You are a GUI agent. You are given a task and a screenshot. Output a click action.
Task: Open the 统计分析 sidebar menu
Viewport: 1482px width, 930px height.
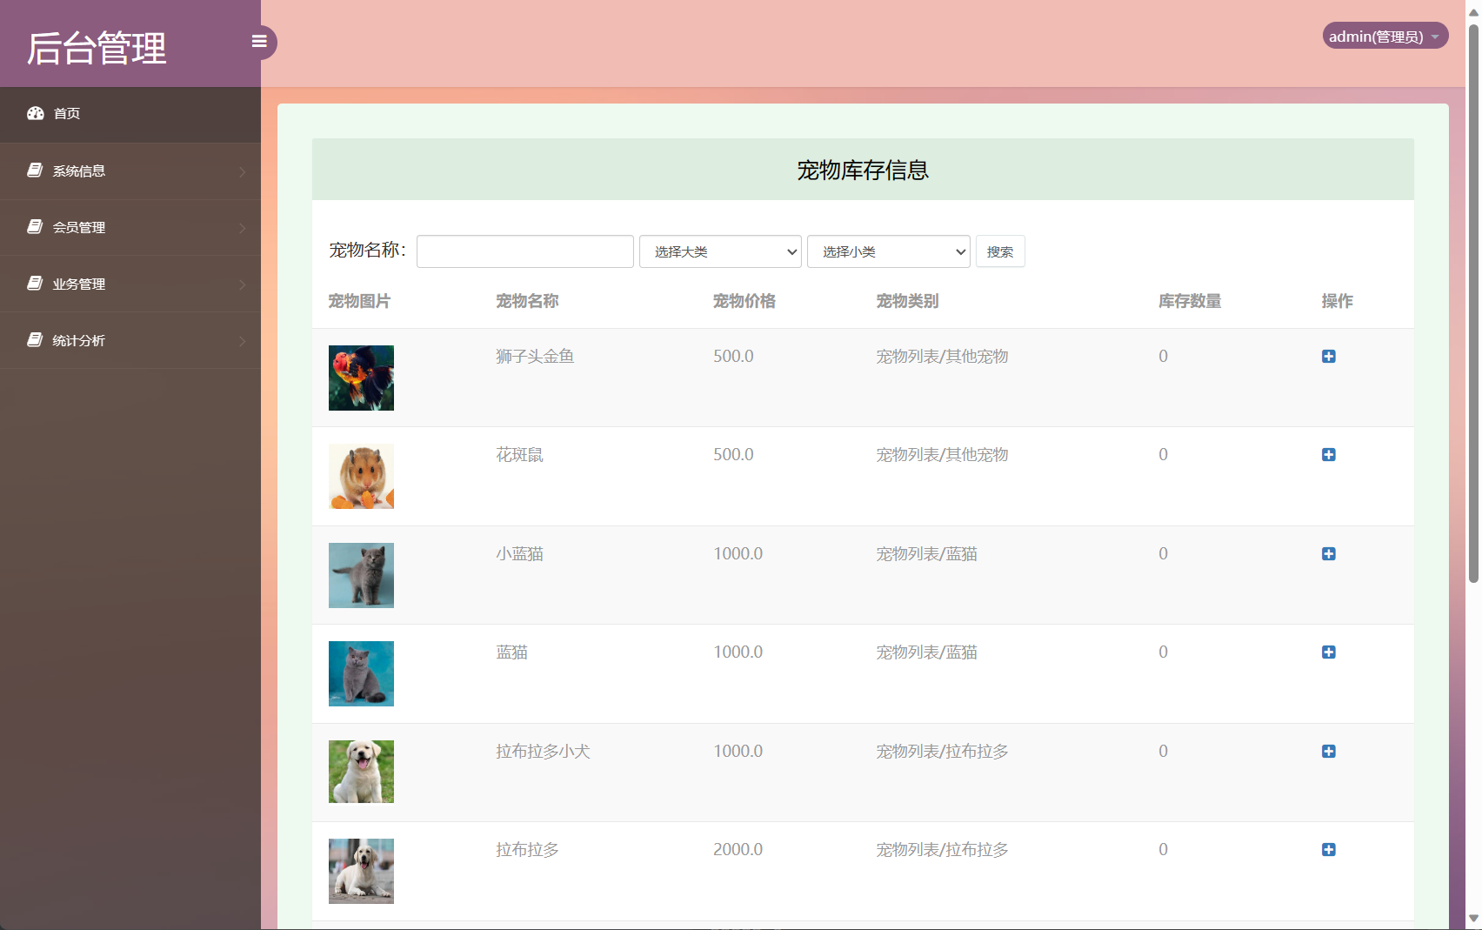130,341
